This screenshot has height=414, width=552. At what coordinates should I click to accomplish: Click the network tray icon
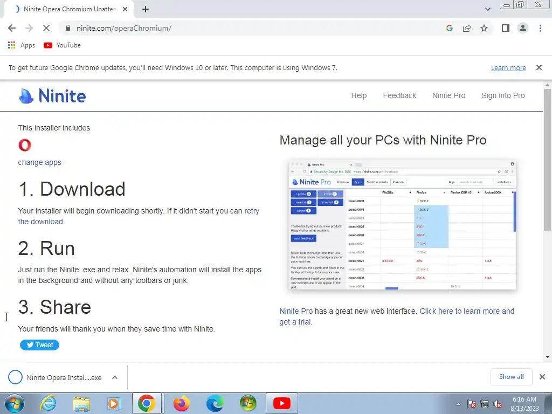[485, 404]
